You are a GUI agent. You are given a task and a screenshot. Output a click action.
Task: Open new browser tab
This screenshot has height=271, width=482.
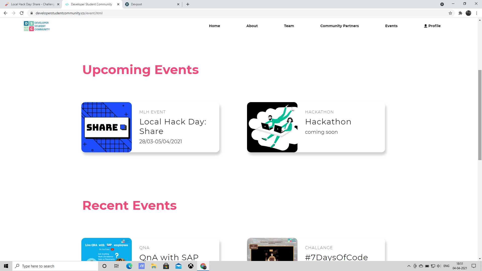pyautogui.click(x=188, y=4)
